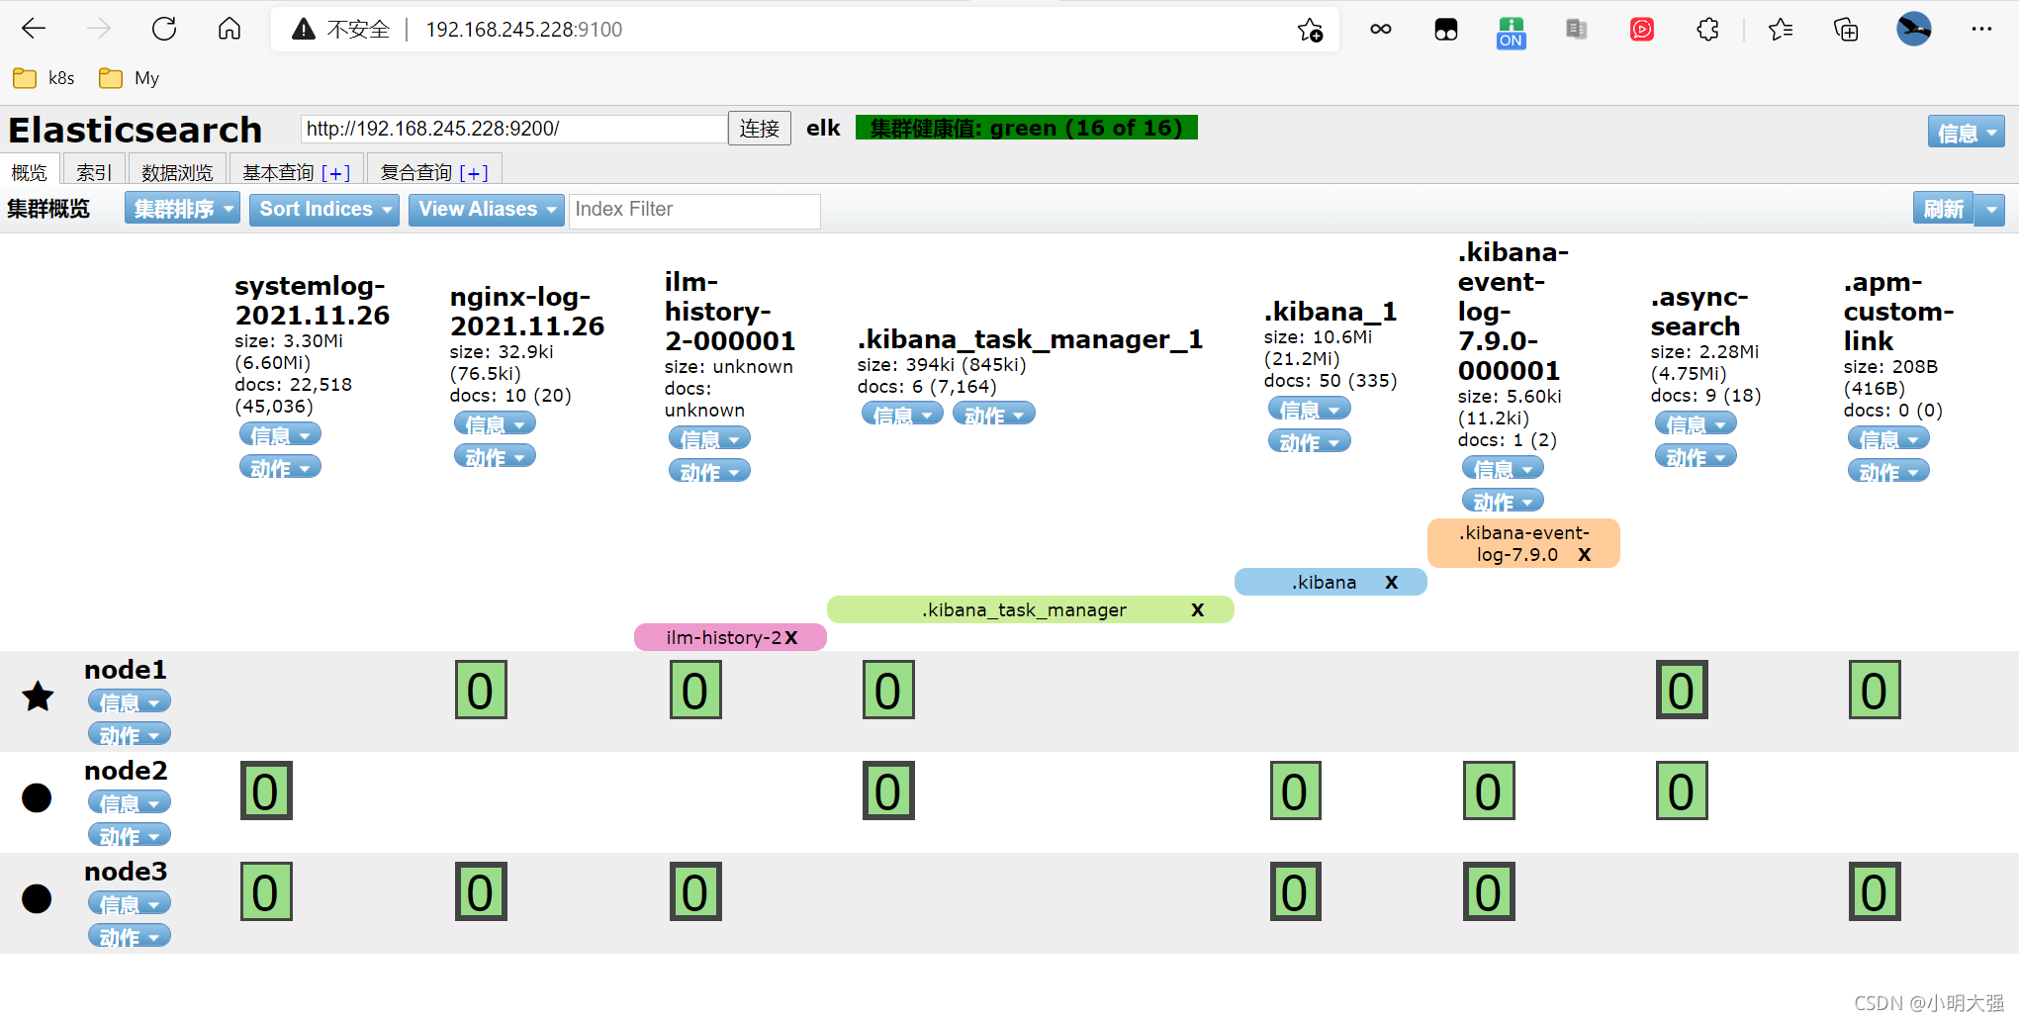Remove the .kibana_task_manager alias with X

tap(1198, 609)
